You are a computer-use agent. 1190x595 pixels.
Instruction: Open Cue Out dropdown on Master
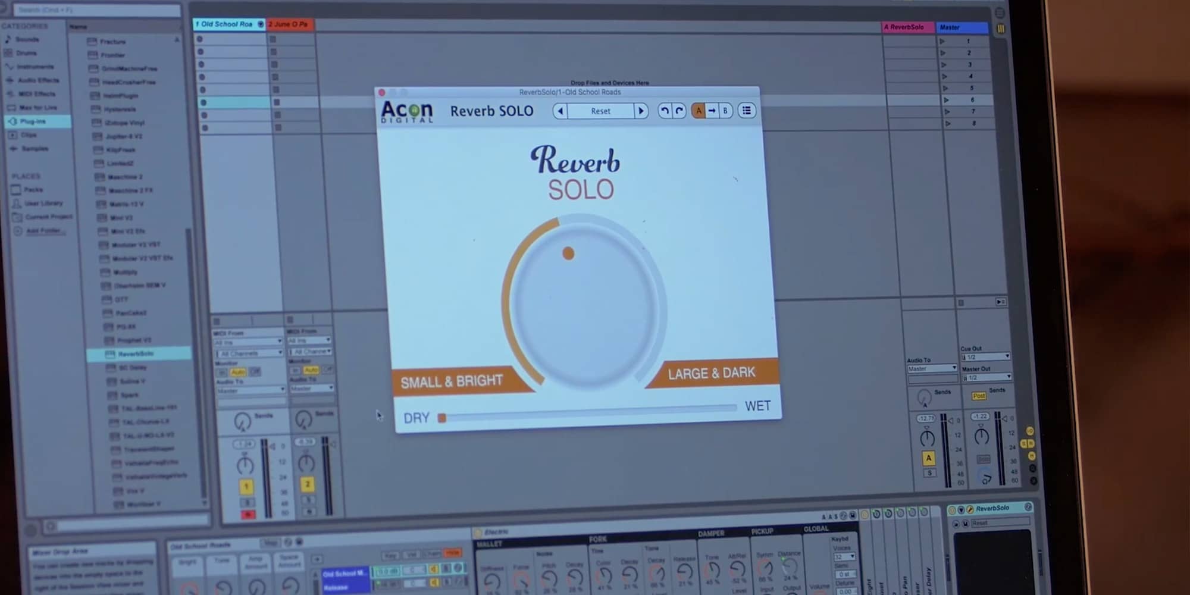tap(986, 357)
